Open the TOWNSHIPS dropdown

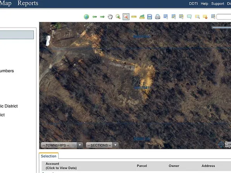(x=62, y=145)
